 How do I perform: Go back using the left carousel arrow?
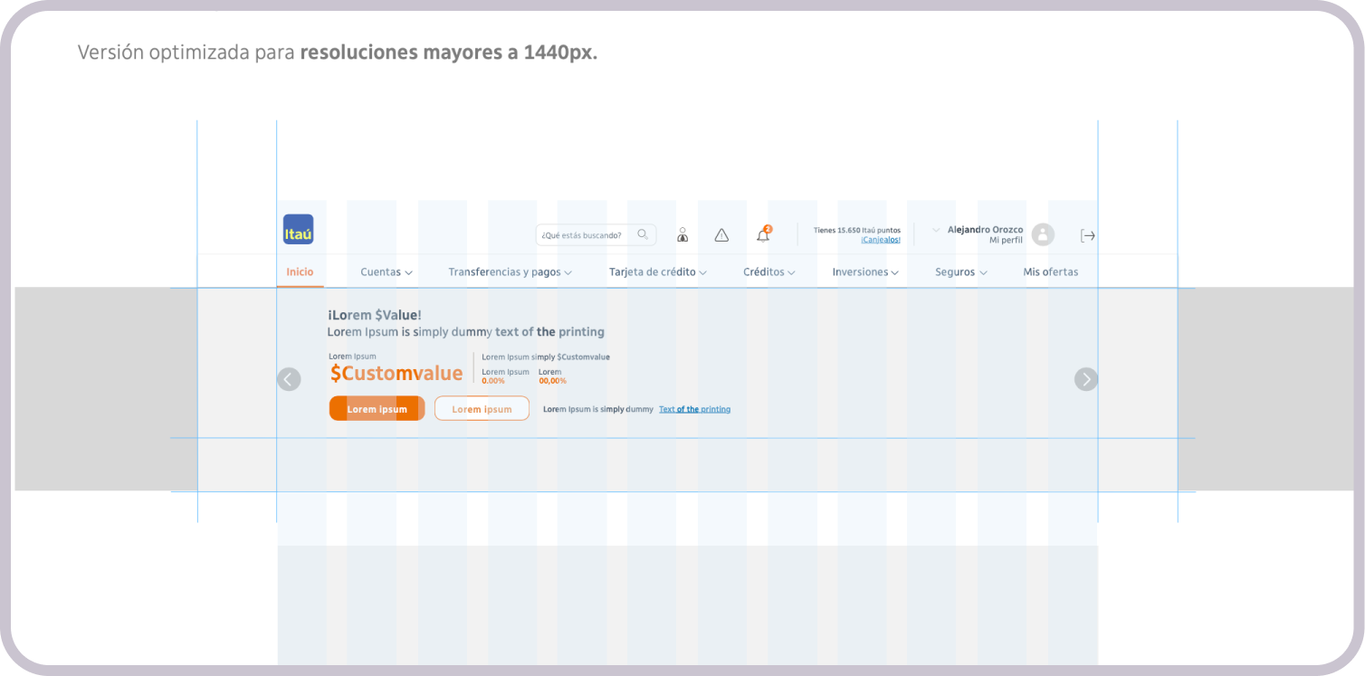pos(289,379)
